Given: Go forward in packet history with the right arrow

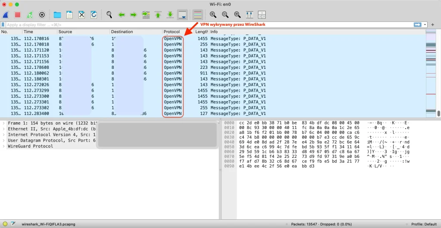Looking at the screenshot, I should click(x=134, y=15).
